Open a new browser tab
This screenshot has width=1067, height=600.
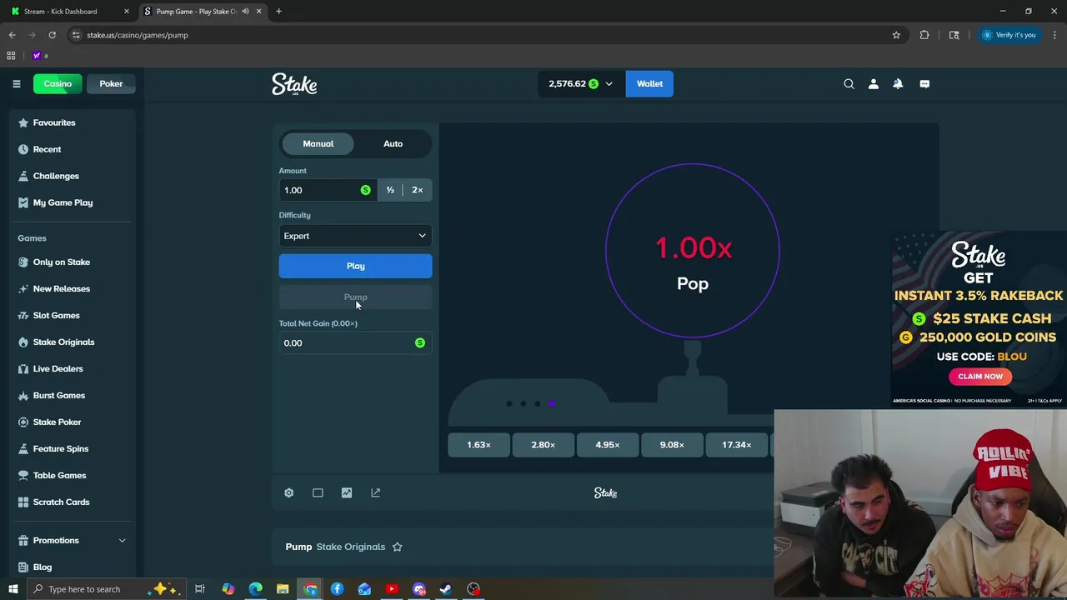278,12
